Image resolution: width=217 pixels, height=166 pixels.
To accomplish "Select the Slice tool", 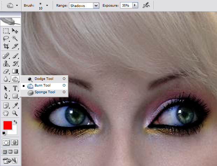I will click(15, 46).
